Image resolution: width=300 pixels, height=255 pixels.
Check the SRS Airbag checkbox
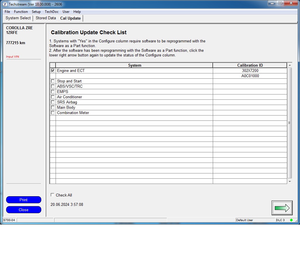coord(53,102)
